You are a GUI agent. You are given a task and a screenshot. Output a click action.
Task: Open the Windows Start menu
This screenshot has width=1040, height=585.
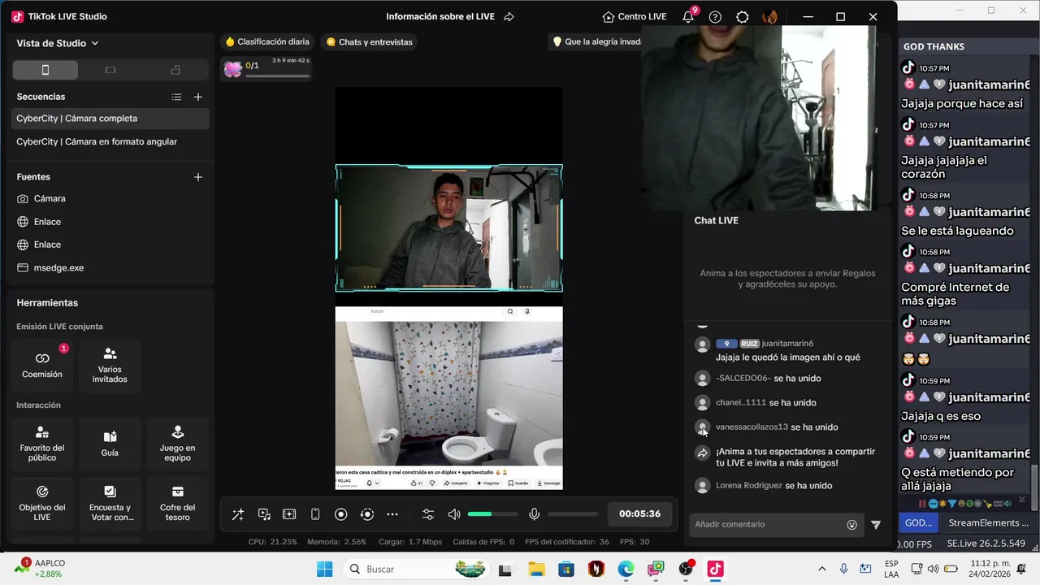coord(324,569)
